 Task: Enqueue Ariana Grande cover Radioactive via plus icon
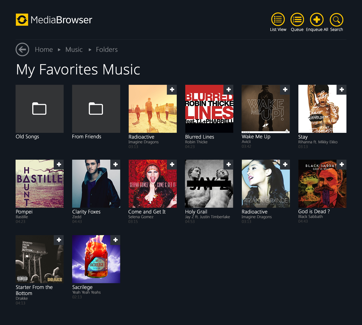coord(285,164)
